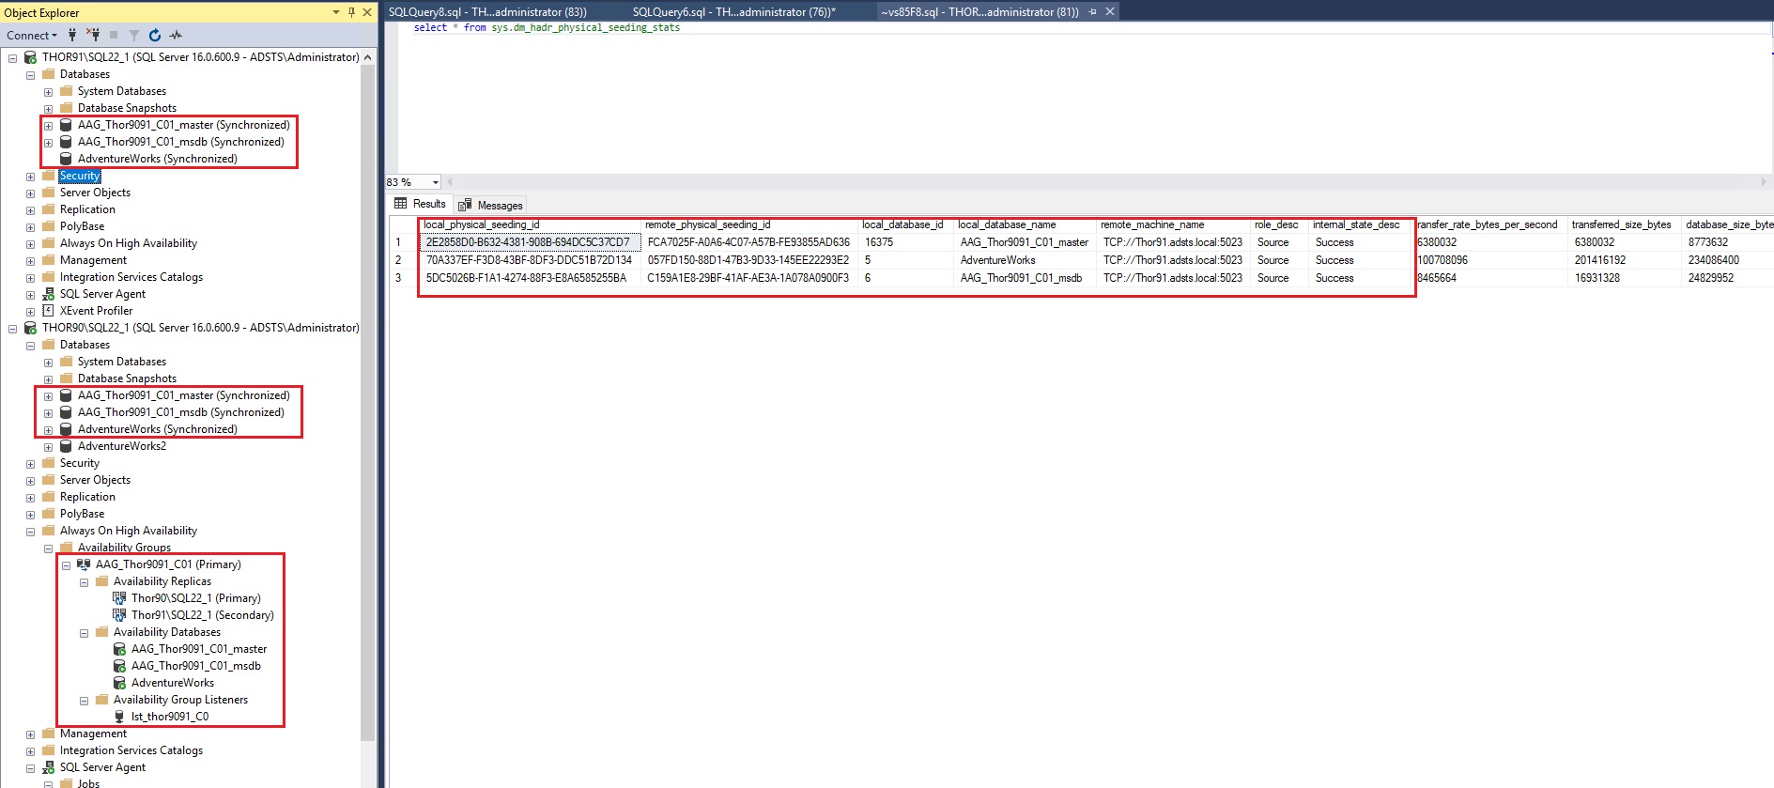Collapse the Availability Replicas folder
This screenshot has height=788, width=1774.
pyautogui.click(x=84, y=582)
